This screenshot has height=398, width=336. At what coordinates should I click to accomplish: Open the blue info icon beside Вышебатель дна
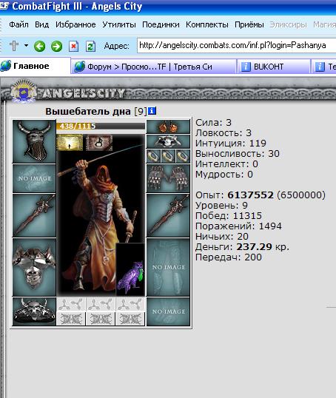[152, 111]
